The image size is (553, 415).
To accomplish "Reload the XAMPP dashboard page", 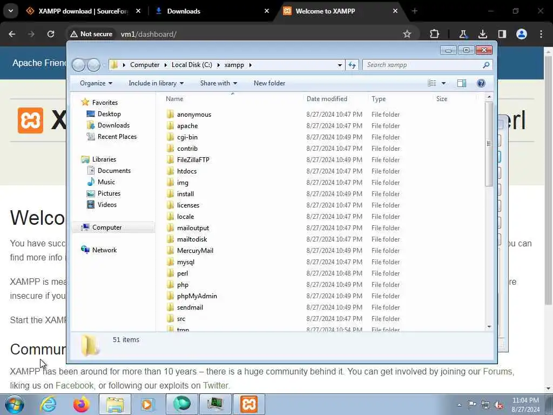I will [51, 34].
